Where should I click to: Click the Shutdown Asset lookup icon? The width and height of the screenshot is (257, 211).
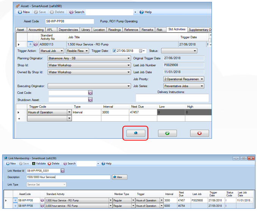pyautogui.click(x=90, y=100)
